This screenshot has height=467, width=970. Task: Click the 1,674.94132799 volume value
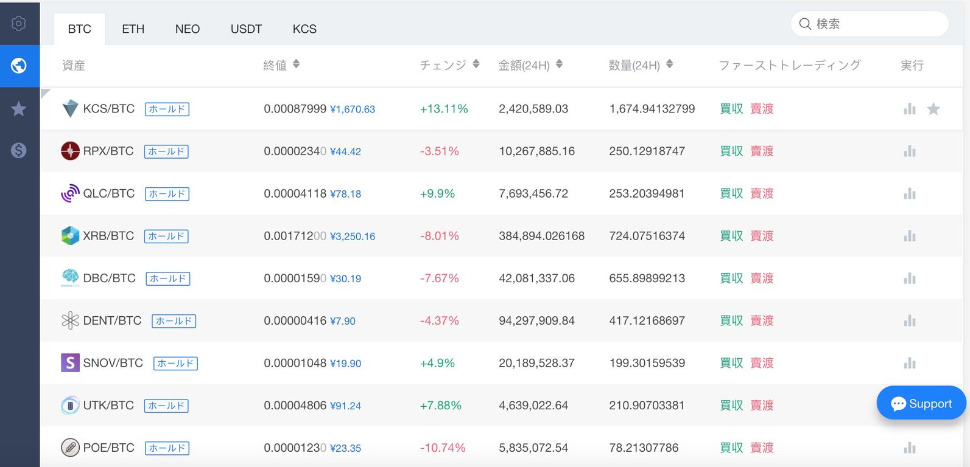point(652,109)
